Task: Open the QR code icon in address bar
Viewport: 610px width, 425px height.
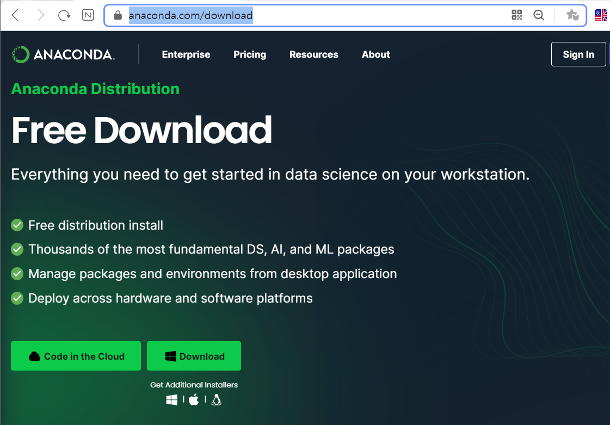Action: coord(516,15)
